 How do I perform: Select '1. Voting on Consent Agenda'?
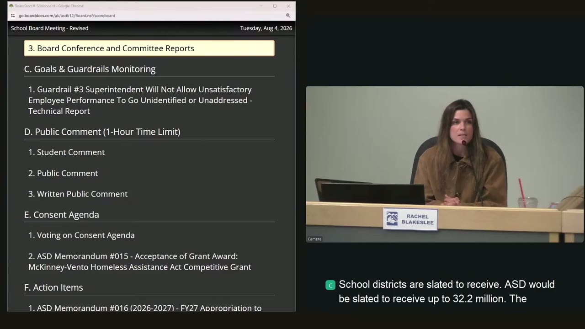pyautogui.click(x=81, y=235)
